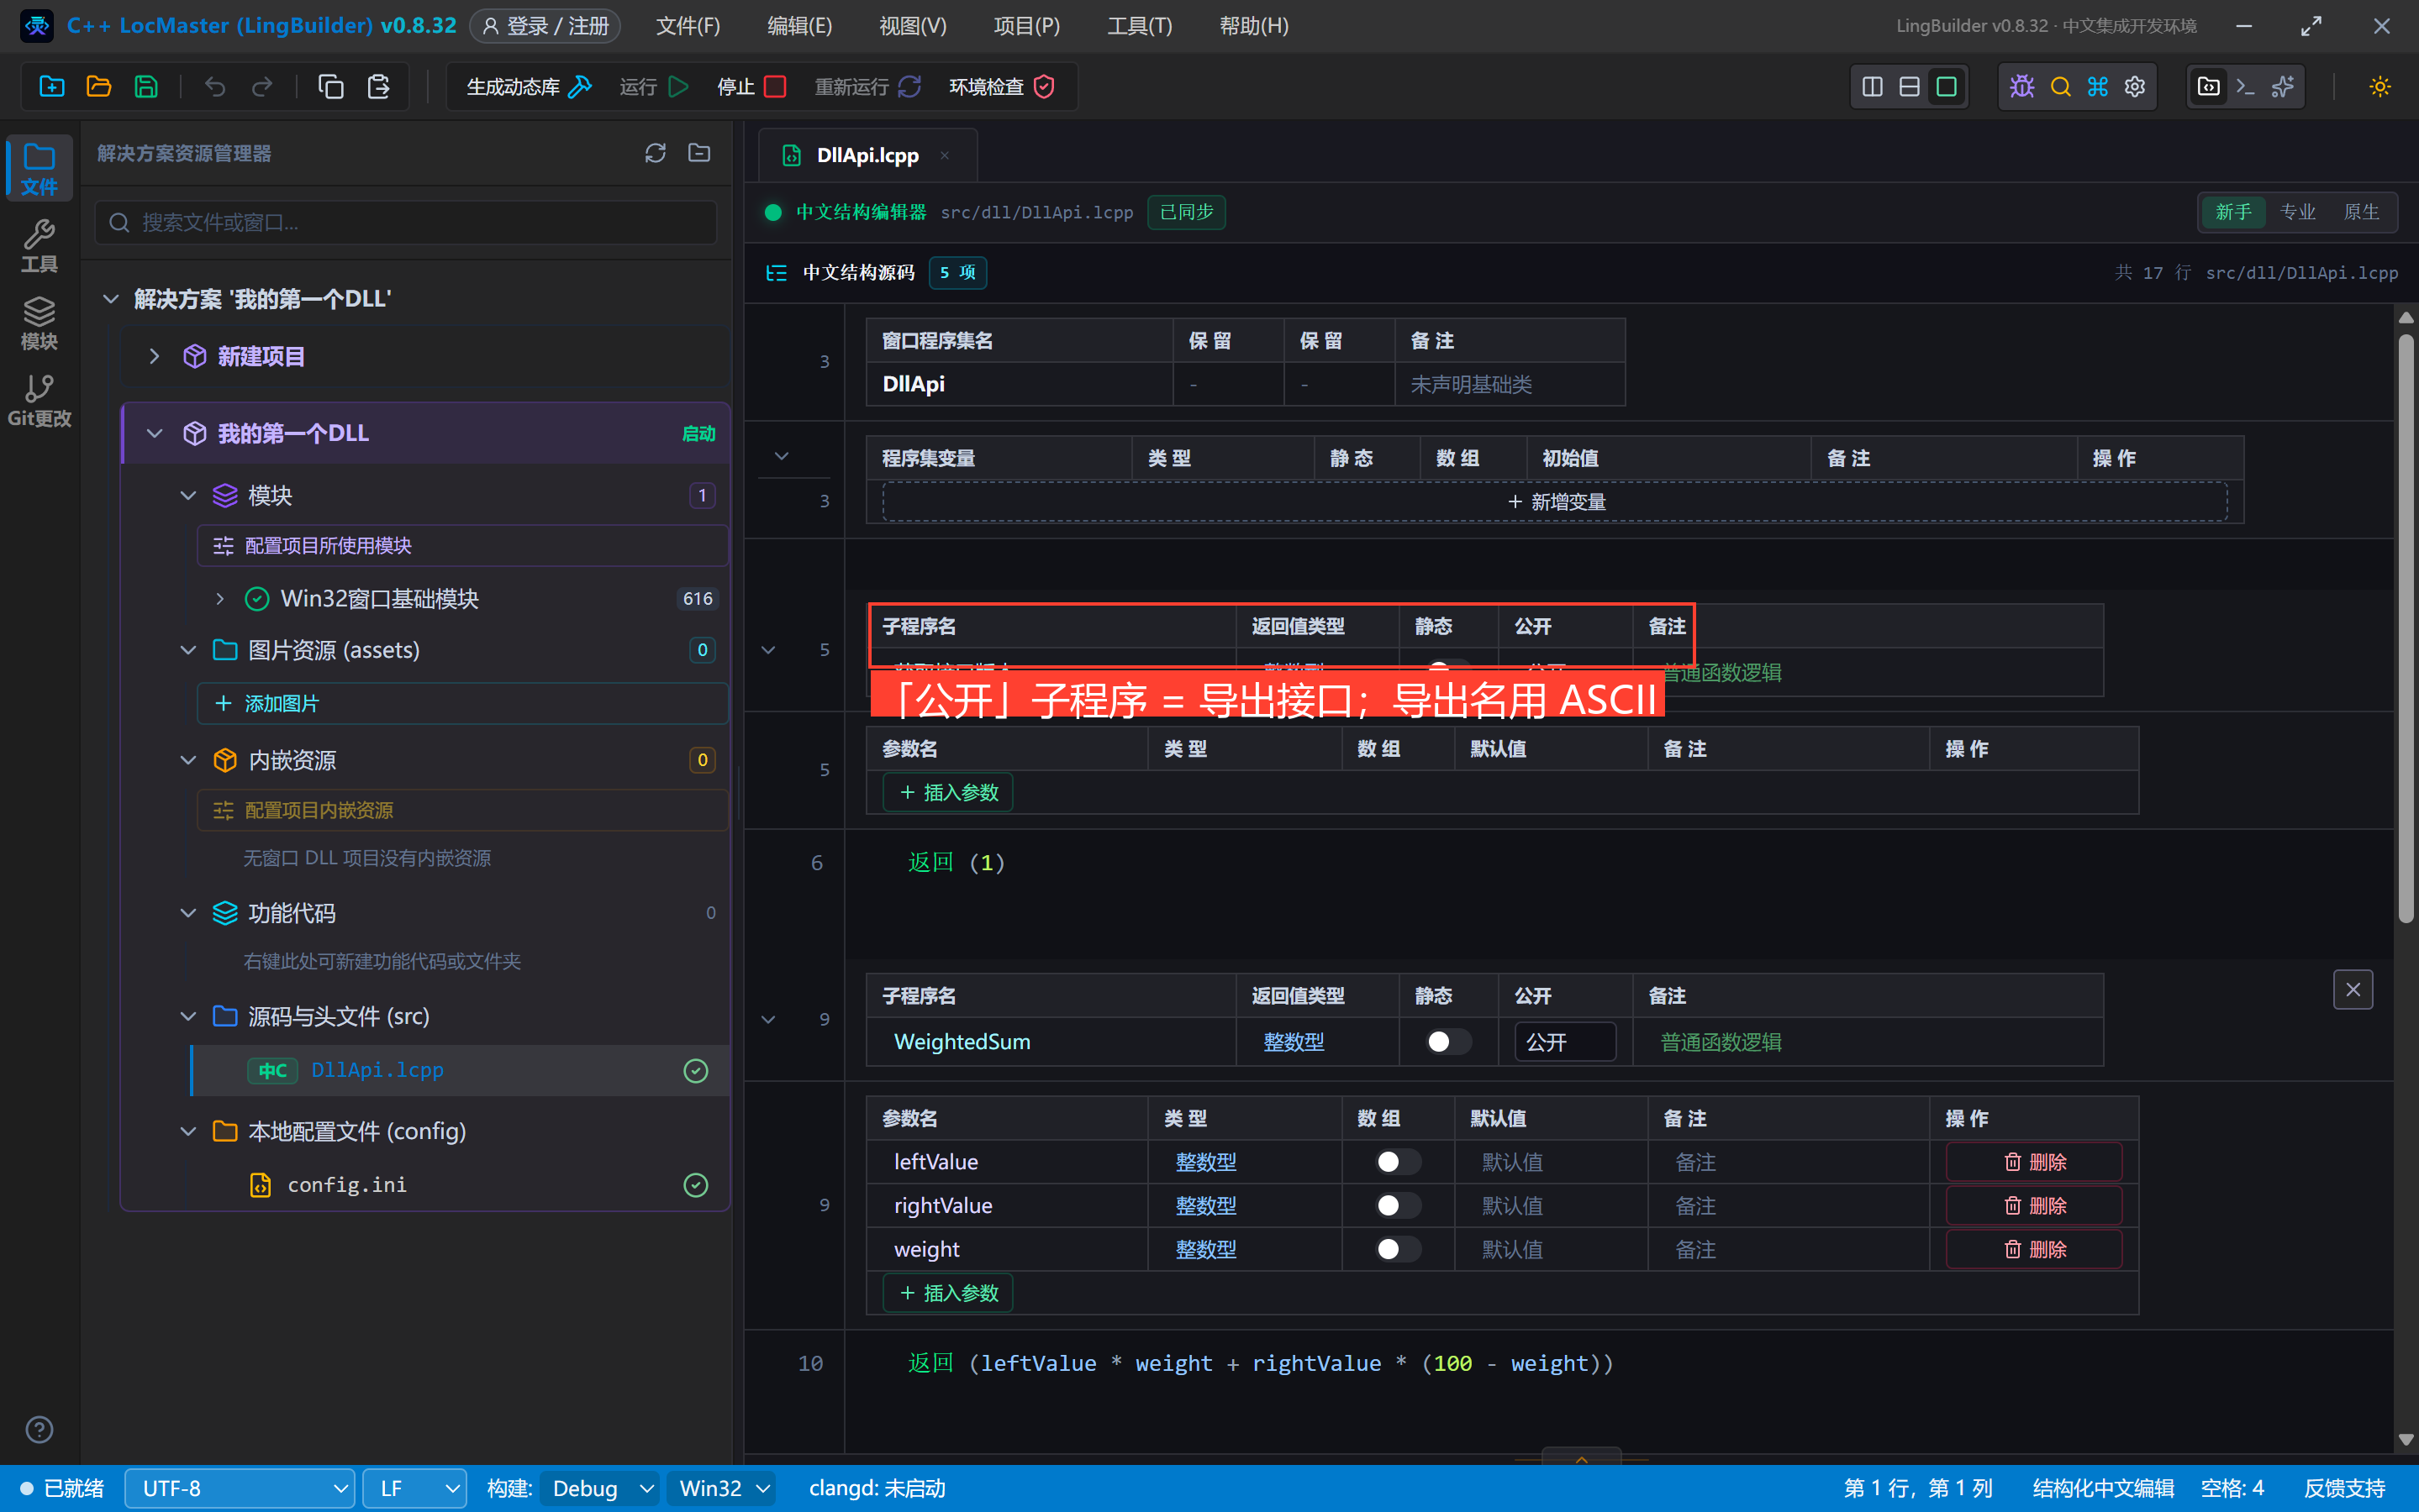The width and height of the screenshot is (2419, 1512).
Task: Toggle the 数组 switch for rightValue
Action: click(x=1398, y=1206)
